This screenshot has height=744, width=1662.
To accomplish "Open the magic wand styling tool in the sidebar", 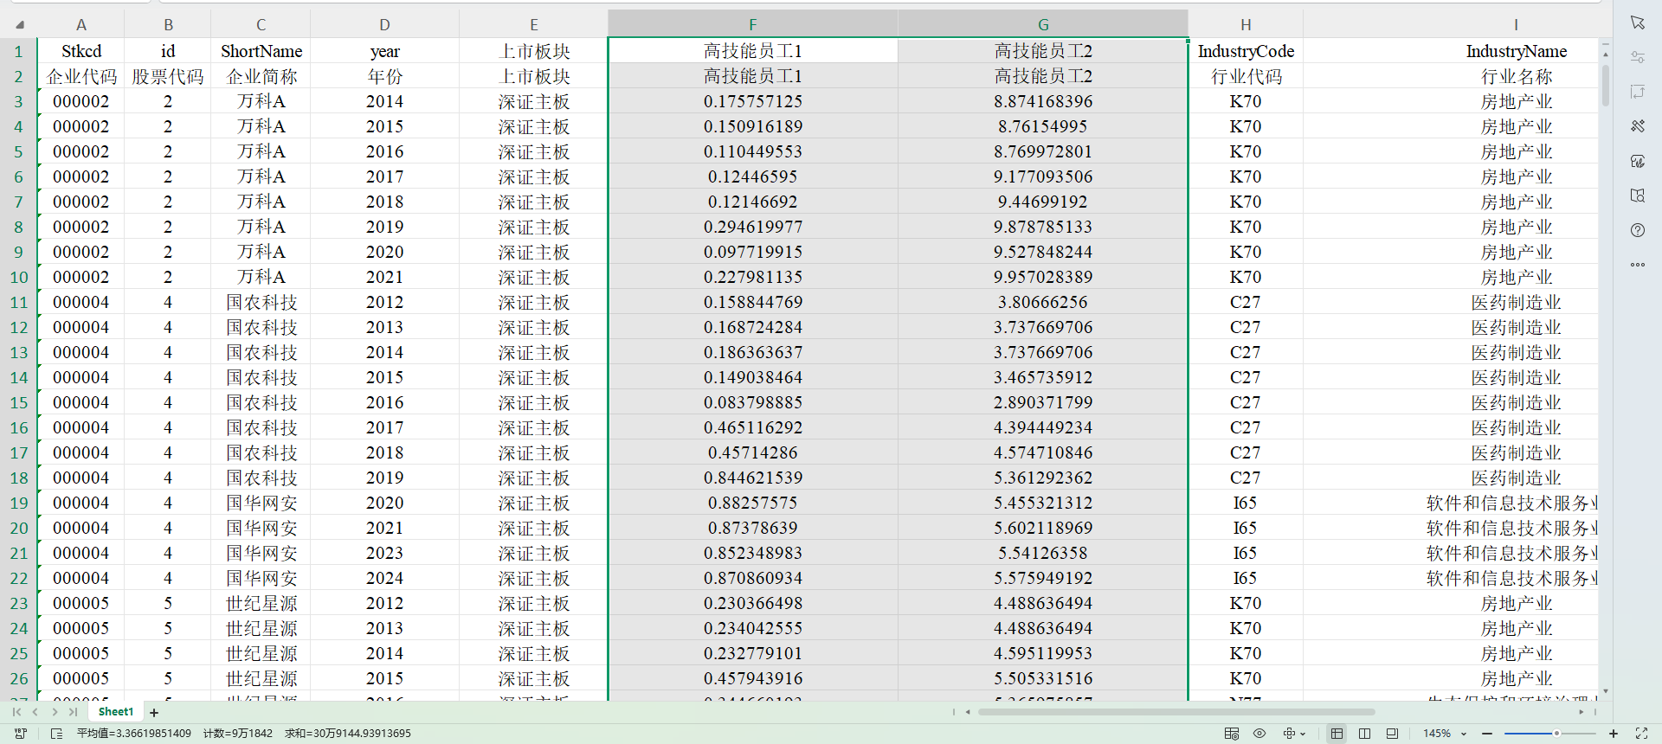I will click(1637, 126).
